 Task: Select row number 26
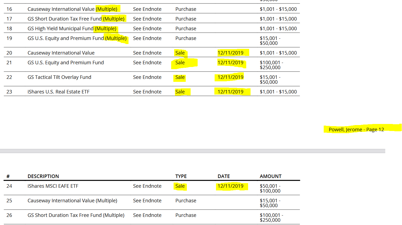tap(9, 215)
